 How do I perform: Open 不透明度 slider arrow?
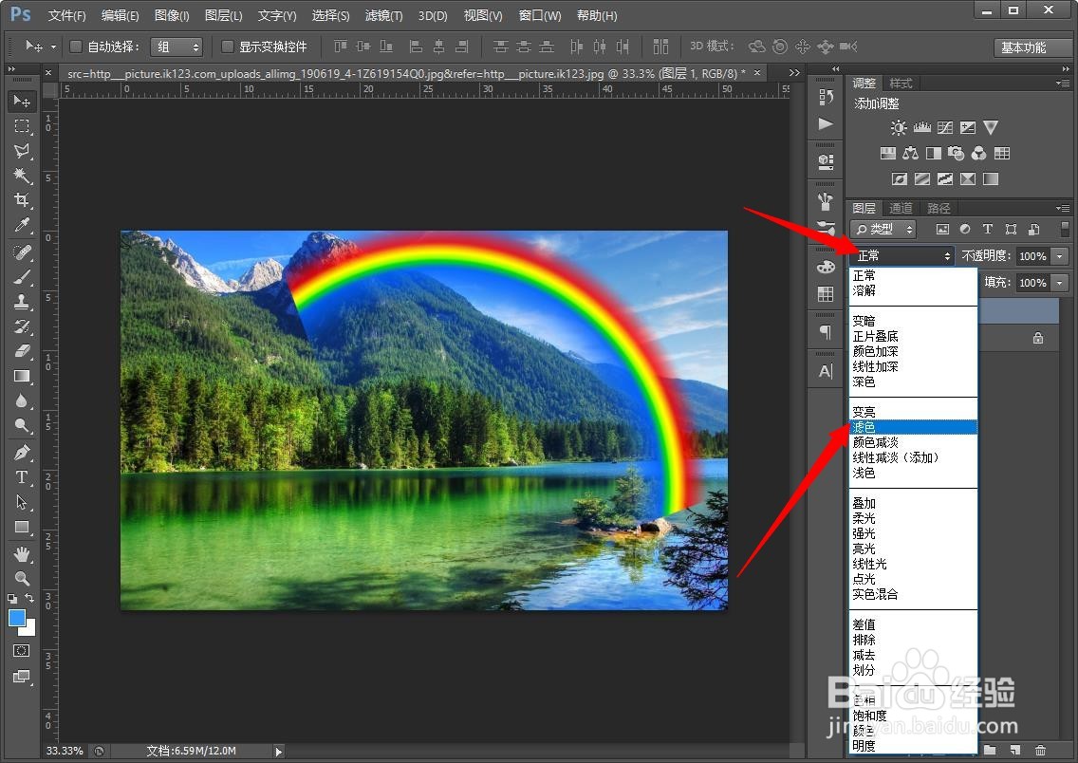pyautogui.click(x=1059, y=255)
